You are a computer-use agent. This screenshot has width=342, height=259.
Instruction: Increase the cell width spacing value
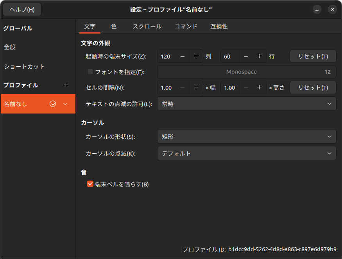point(196,88)
